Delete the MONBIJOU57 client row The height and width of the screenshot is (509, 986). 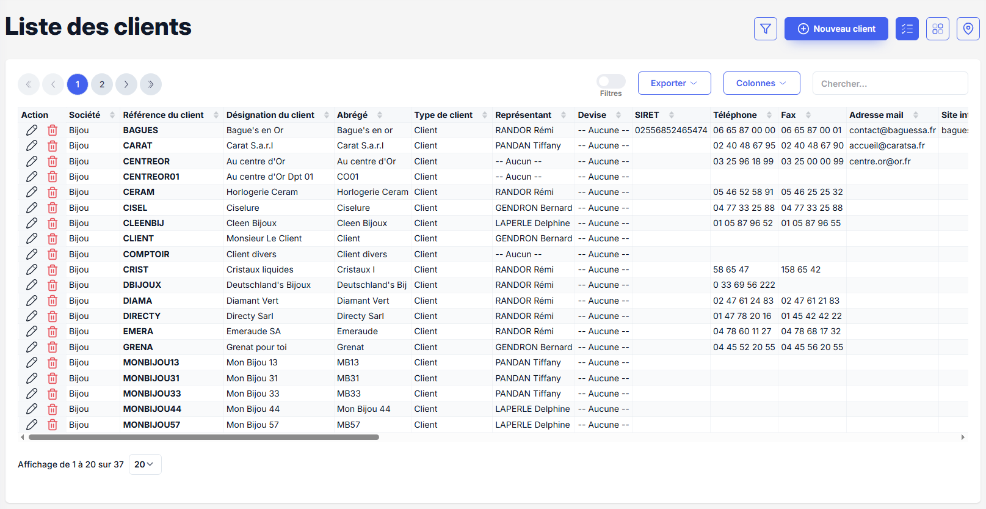coord(53,425)
